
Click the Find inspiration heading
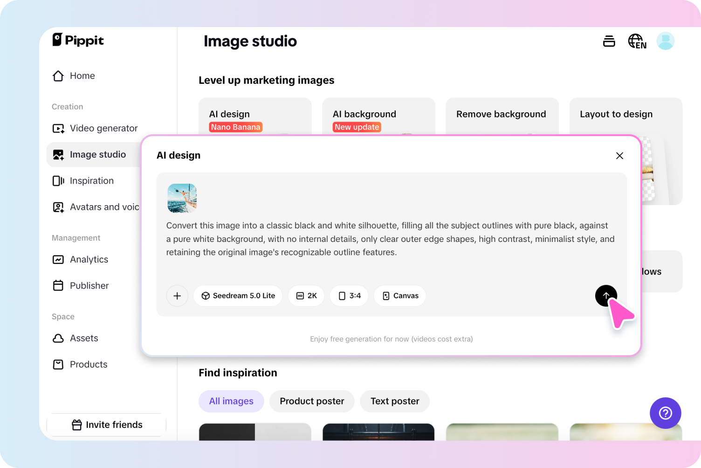(238, 373)
